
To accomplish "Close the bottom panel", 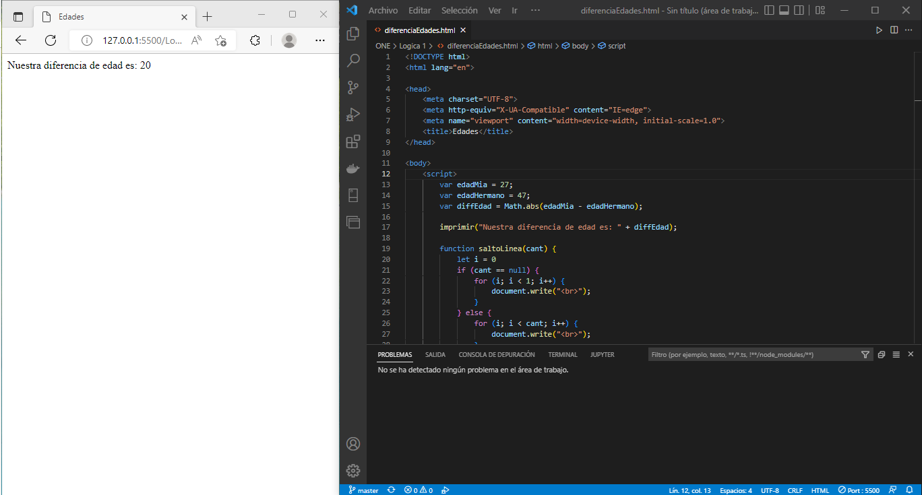I will [911, 354].
